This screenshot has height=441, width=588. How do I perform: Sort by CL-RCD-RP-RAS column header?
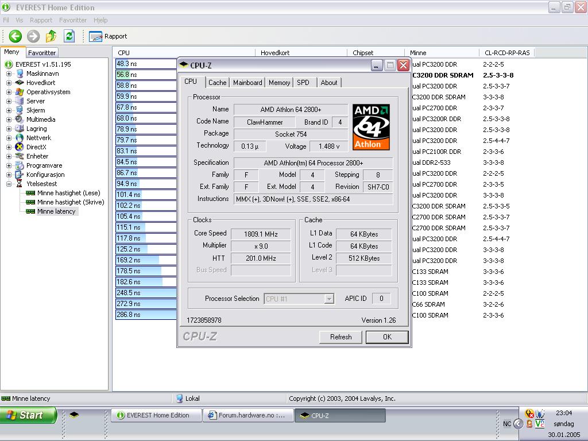tap(507, 53)
